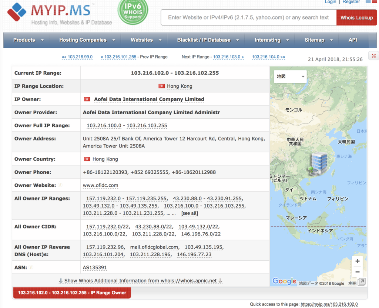Open CIDR 146.196.76.0/22
Viewport: 379px width, 308px height.
[x=201, y=234]
